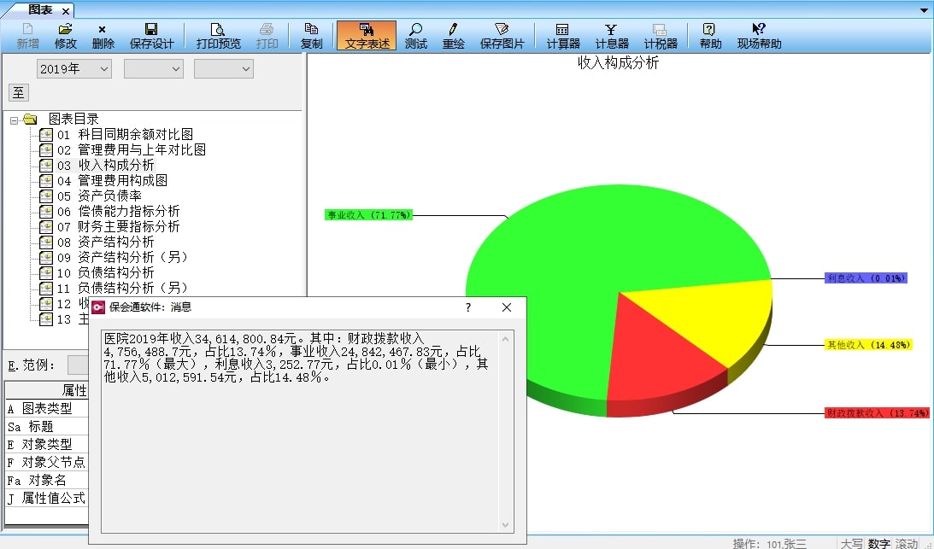Click the 复制 copy icon

point(311,35)
